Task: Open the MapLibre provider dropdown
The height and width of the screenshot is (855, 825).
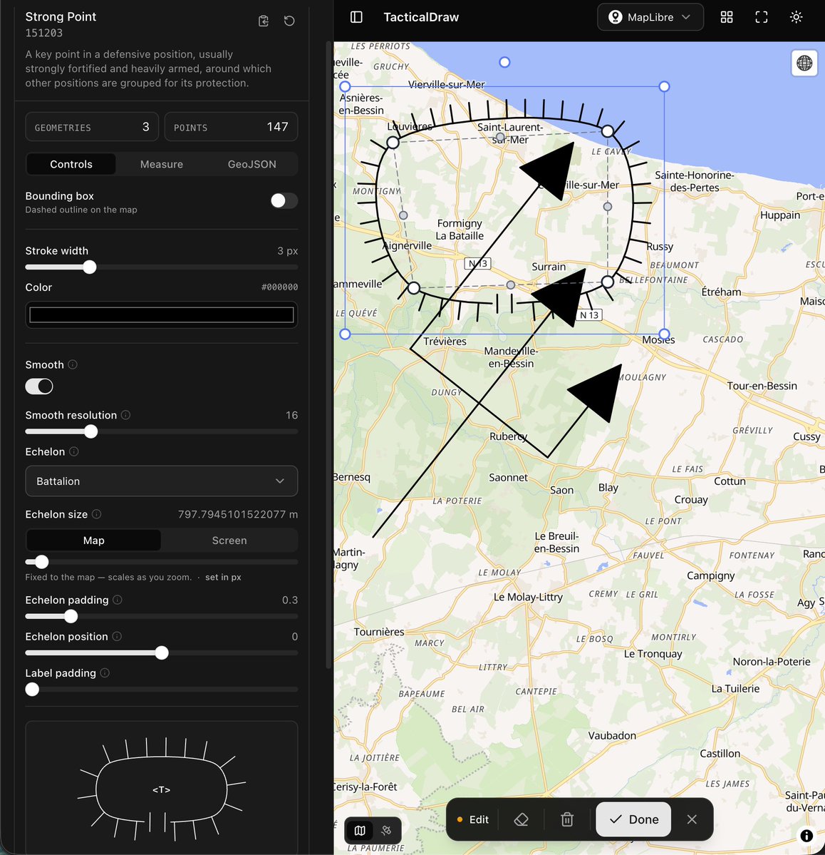Action: point(650,17)
